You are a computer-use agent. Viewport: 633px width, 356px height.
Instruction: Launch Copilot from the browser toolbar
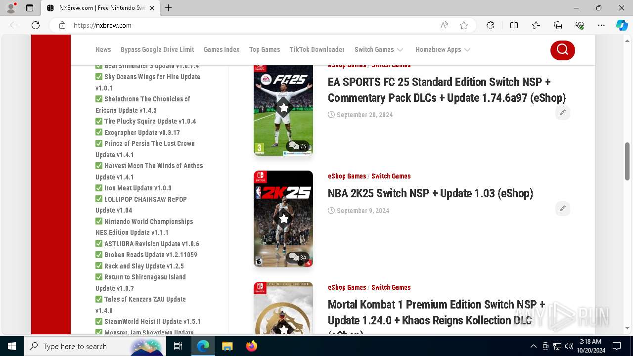point(622,25)
